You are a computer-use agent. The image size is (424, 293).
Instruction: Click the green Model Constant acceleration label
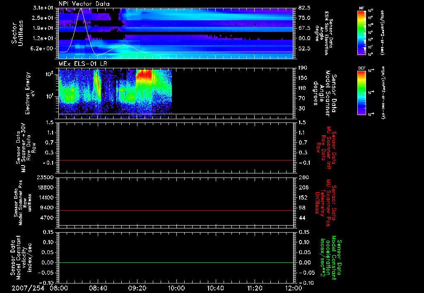331,258
